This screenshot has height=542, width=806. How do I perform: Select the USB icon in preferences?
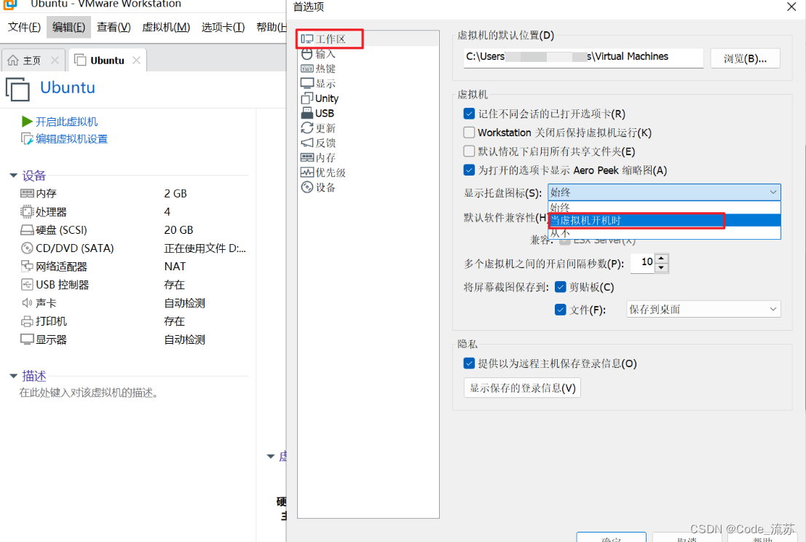307,113
